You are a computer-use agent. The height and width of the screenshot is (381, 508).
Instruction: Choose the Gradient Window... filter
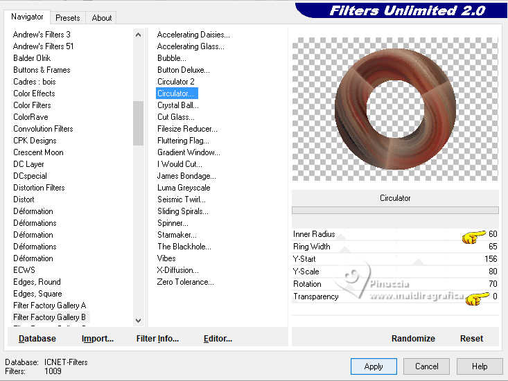189,152
